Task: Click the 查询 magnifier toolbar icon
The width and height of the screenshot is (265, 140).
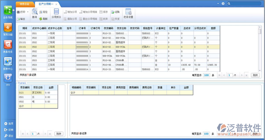Action: (35, 12)
